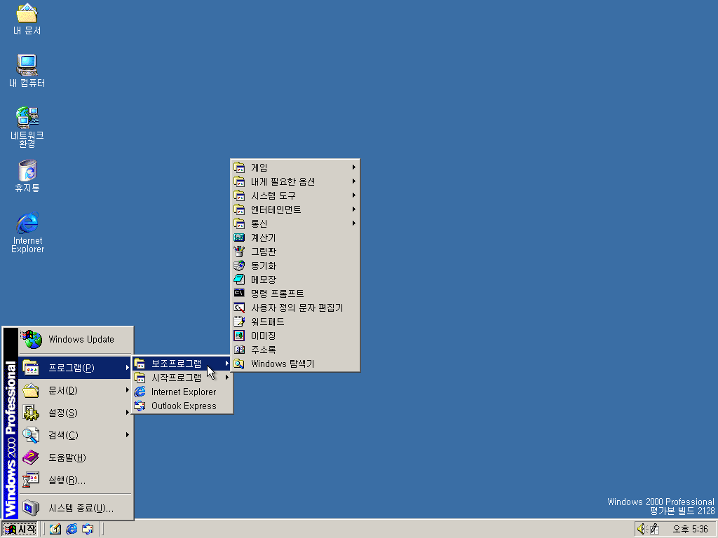718x538 pixels.
Task: Click the pen icon in the tray
Action: tap(654, 530)
